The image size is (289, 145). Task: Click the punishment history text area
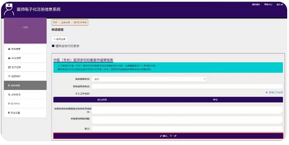187,110
